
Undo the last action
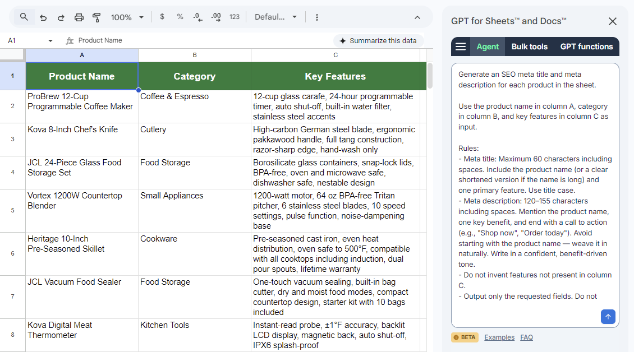tap(43, 17)
